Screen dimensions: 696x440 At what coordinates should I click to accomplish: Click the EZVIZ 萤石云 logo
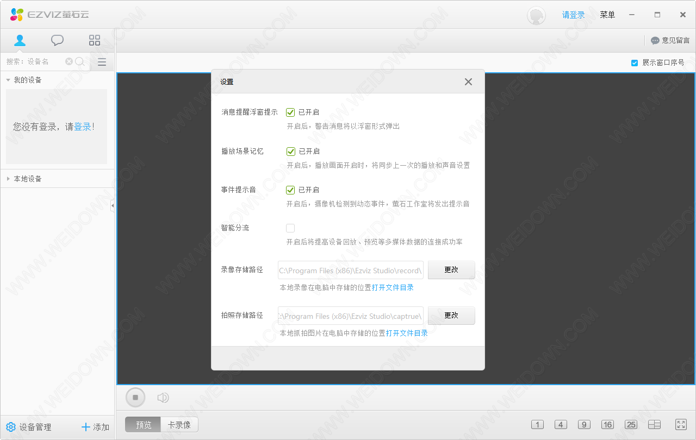pos(49,15)
